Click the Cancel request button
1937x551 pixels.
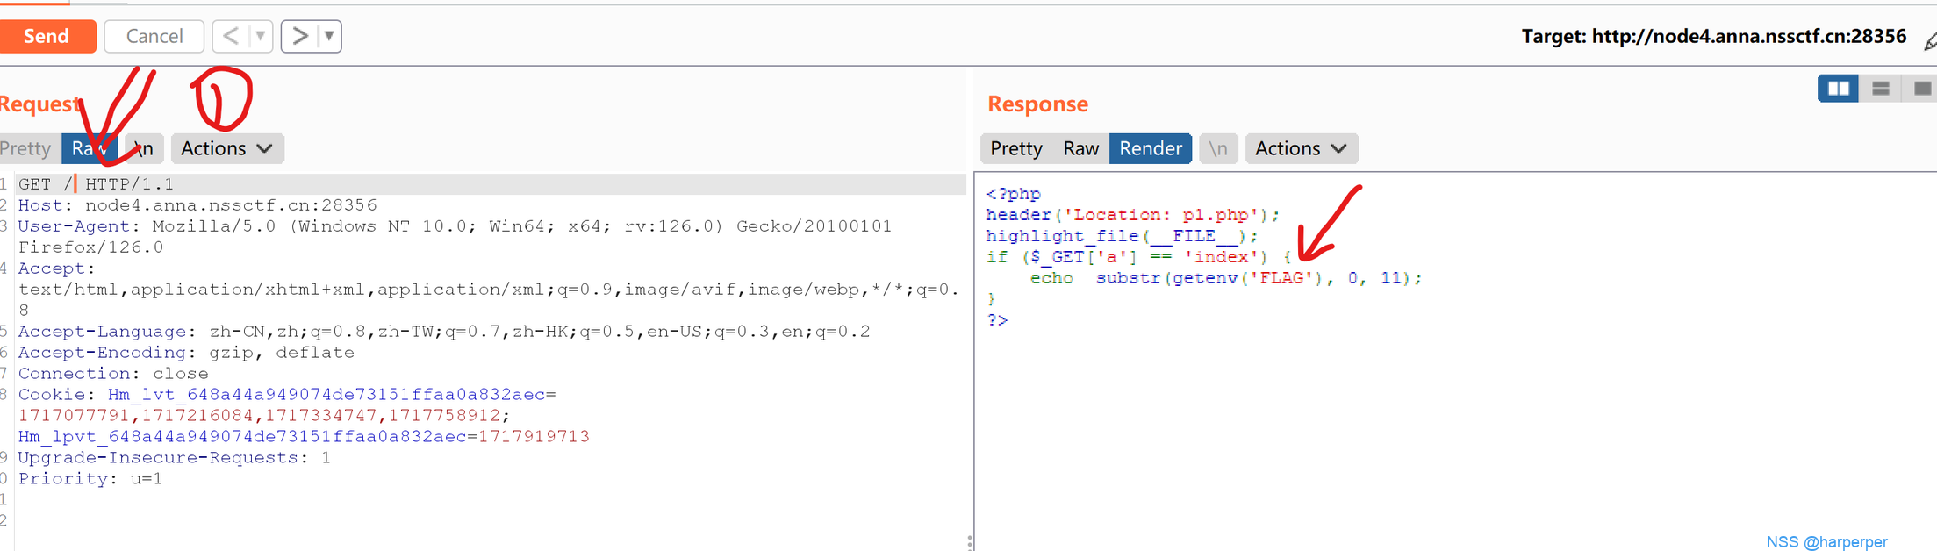click(154, 36)
